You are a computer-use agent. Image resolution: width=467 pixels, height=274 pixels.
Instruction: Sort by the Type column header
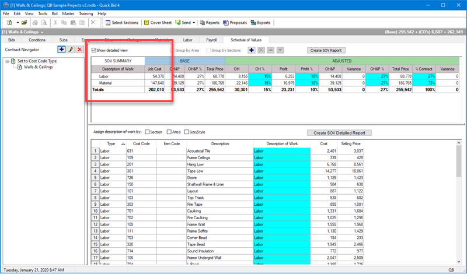pos(113,143)
